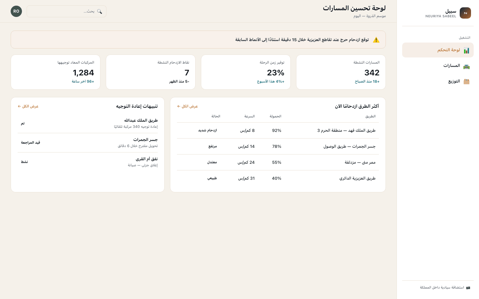Select row طريق الملك فهد — منطقة الحرم 3
This screenshot has width=479, height=299.
point(278,131)
